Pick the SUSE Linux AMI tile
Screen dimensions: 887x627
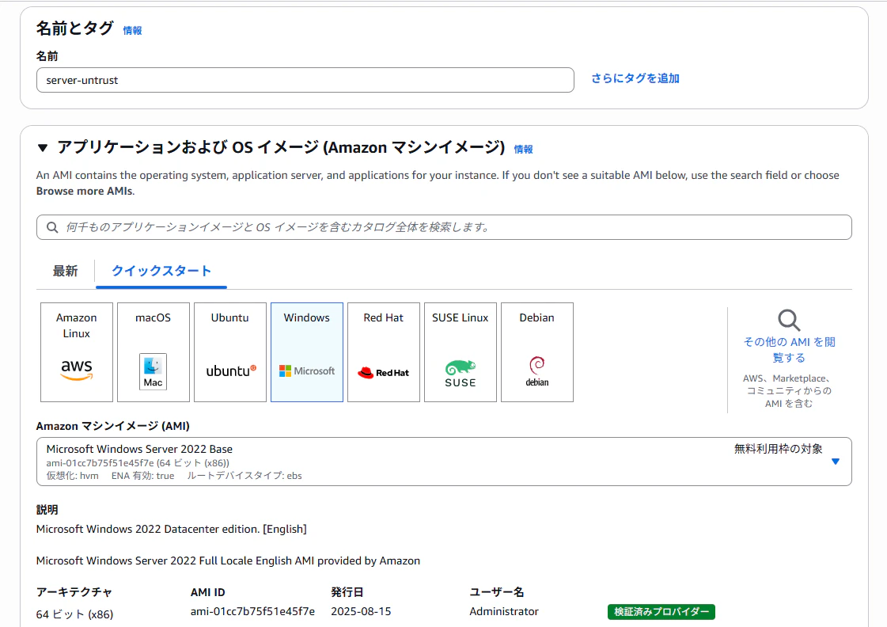point(461,352)
